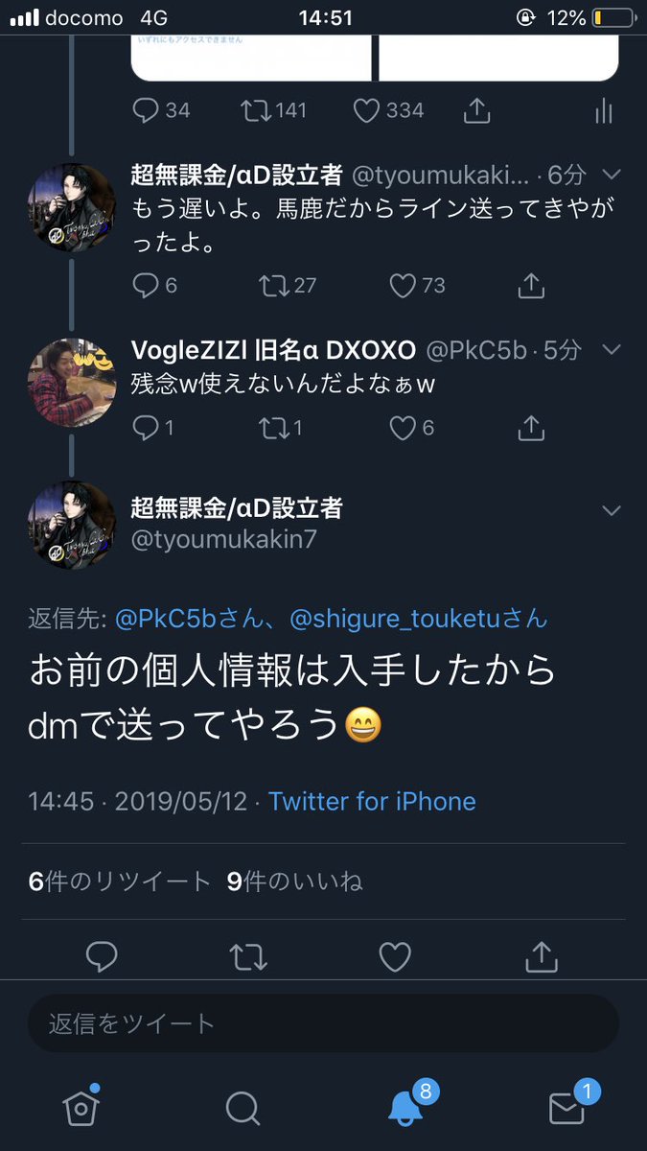The width and height of the screenshot is (647, 1151).
Task: Share the VogleZIZI reply
Action: pyautogui.click(x=531, y=428)
